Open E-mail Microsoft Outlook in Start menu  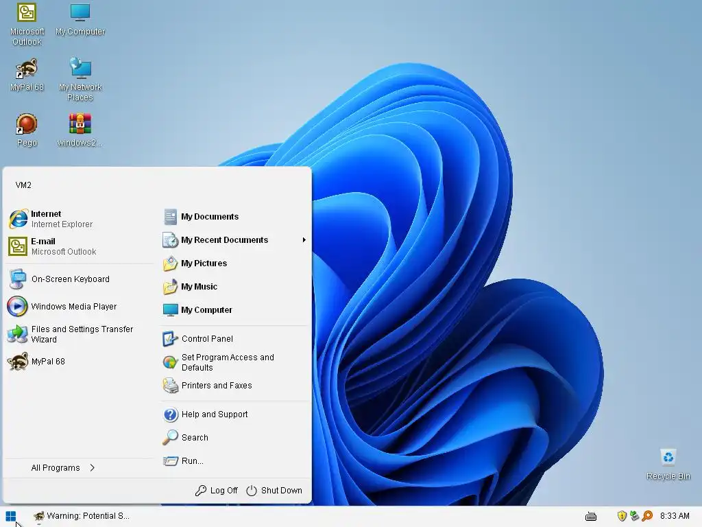80,246
